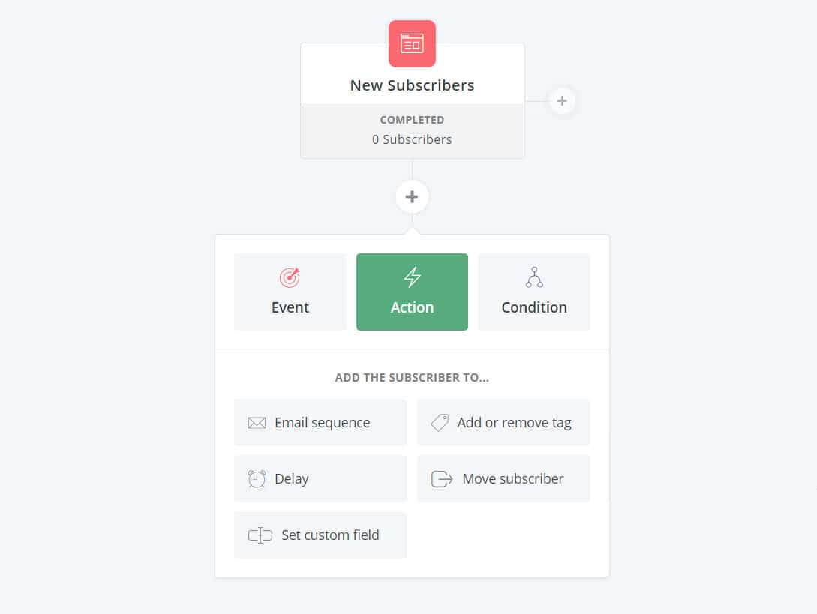
Task: Add a Delay step
Action: [320, 478]
